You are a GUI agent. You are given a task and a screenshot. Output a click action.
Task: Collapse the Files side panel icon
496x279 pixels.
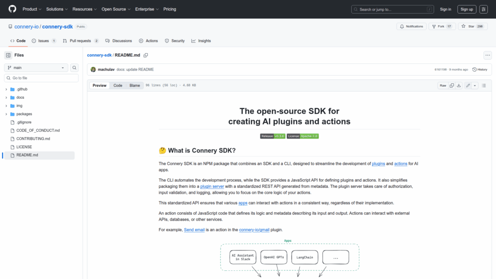(8, 55)
